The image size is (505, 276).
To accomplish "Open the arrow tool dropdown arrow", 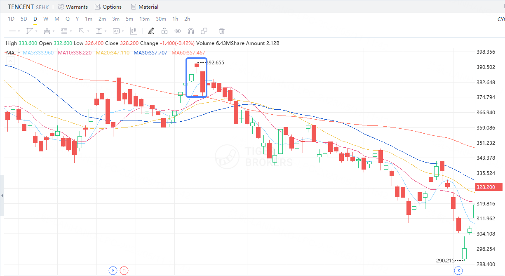I will point(88,31).
